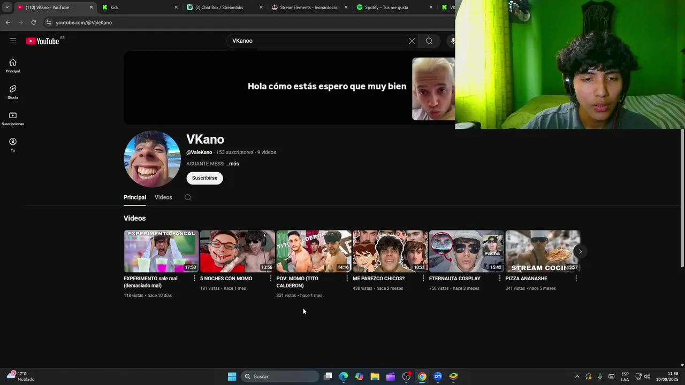Viewport: 685px width, 385px height.
Task: Open options menu for EXPERIMENTO sale mal video
Action: (x=194, y=279)
